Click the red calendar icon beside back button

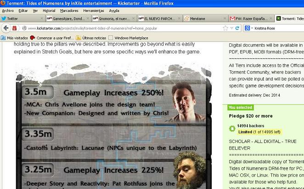point(14,28)
